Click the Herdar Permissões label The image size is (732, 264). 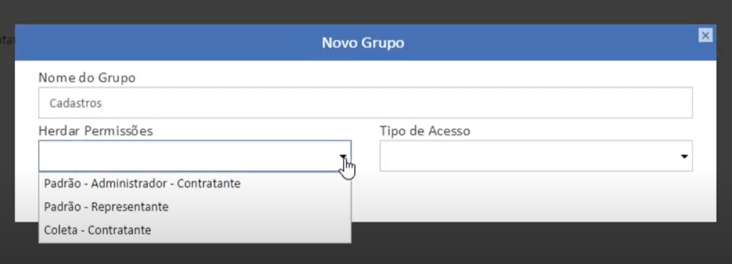(x=96, y=131)
